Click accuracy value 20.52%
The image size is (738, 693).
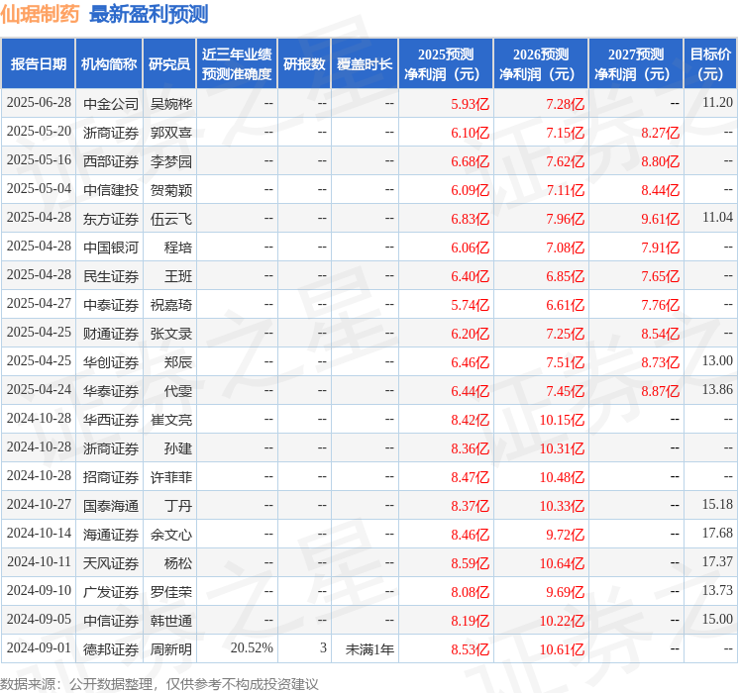point(252,647)
